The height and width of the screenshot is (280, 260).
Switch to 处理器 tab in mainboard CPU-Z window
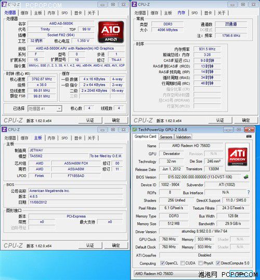10,138
